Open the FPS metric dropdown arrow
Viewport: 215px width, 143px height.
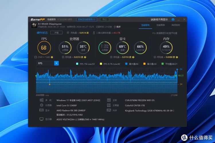click(56, 63)
